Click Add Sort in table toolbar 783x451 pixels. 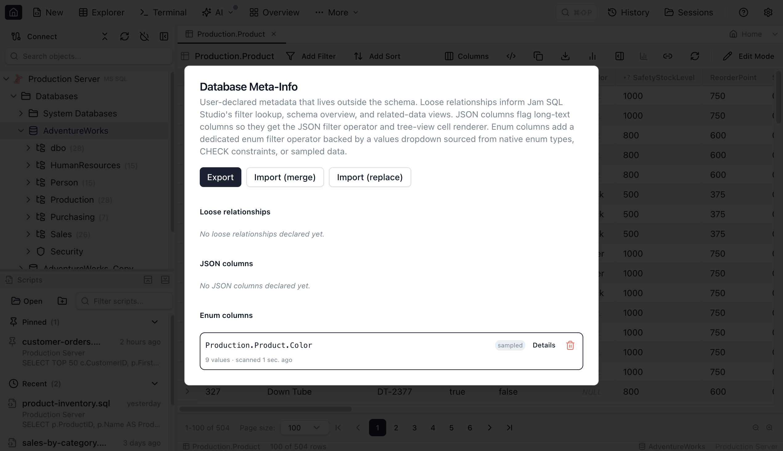377,56
